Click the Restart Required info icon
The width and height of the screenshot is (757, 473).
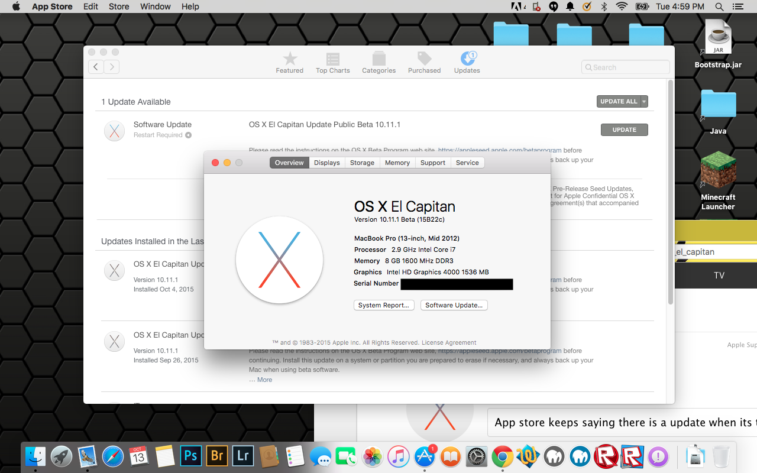click(188, 135)
